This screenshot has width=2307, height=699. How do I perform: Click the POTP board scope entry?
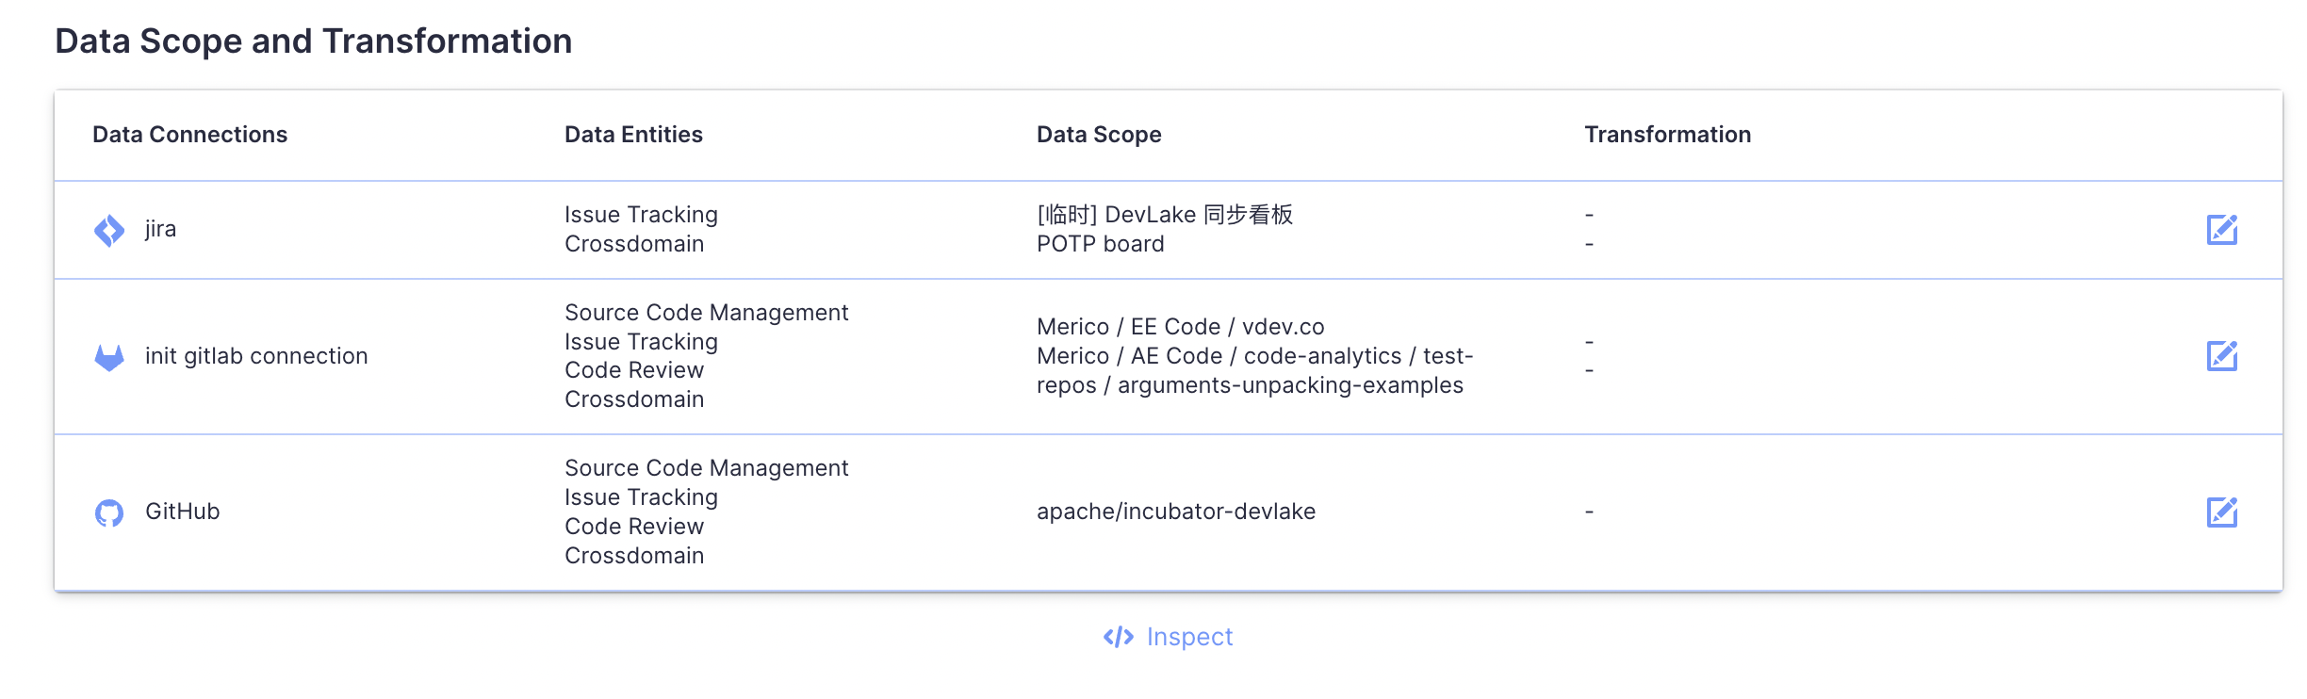tap(1101, 244)
